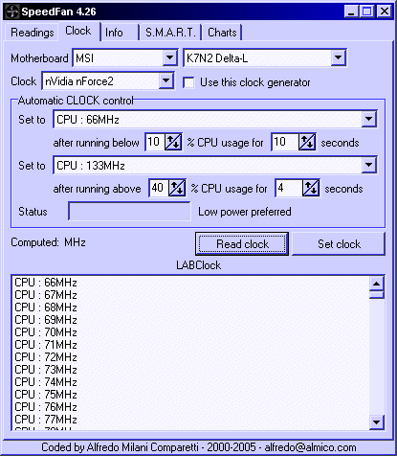The height and width of the screenshot is (456, 397).
Task: Select CPU : 72MHz in the list
Action: tap(191, 357)
